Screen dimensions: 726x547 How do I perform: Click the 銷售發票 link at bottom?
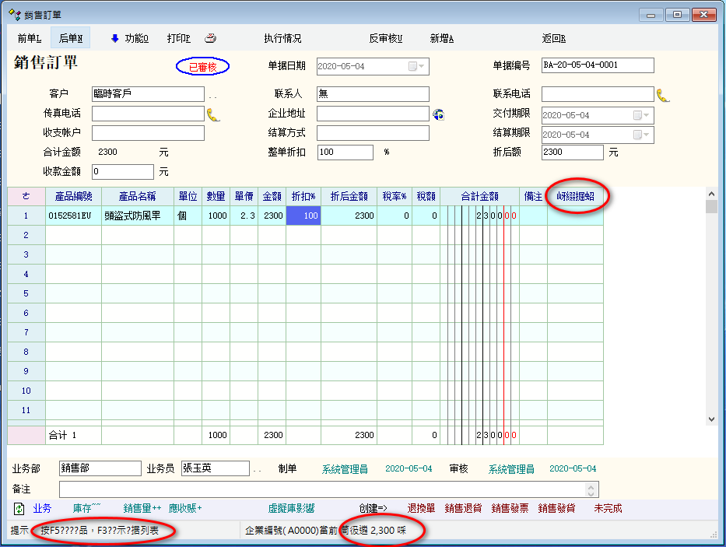pos(510,509)
